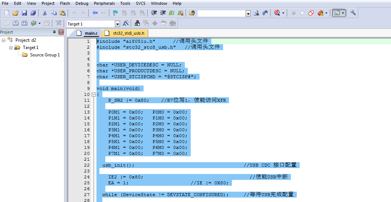The height and width of the screenshot is (202, 391).
Task: Build the target files
Action: pos(15,24)
